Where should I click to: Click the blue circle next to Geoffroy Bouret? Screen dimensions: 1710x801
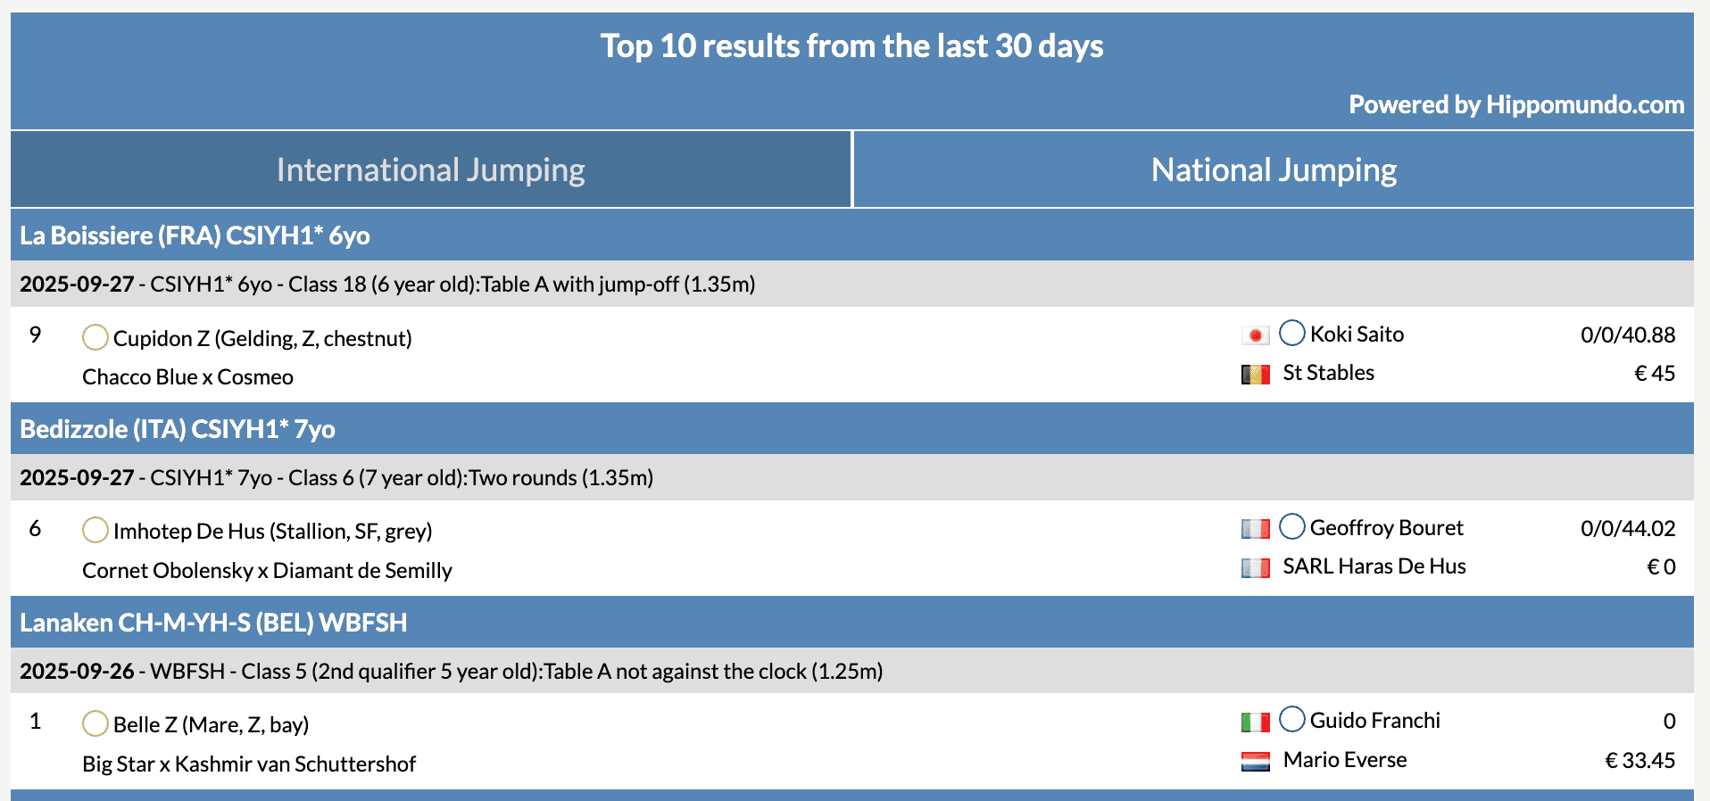[x=1291, y=526]
